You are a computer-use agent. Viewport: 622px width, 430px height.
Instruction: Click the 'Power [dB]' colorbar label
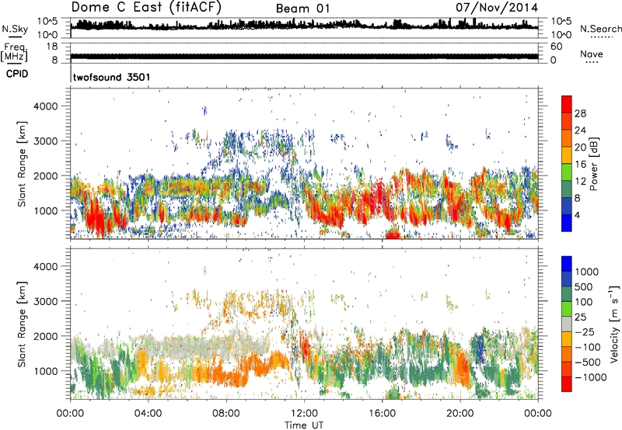[x=593, y=164]
